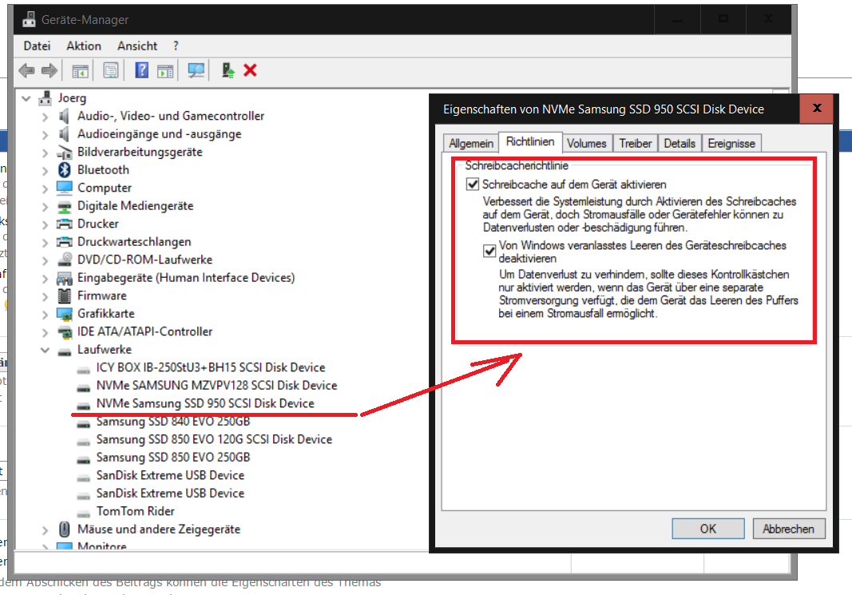Viewport: 852px width, 595px height.
Task: Scan for hardware changes via the monitor icon
Action: coord(196,70)
